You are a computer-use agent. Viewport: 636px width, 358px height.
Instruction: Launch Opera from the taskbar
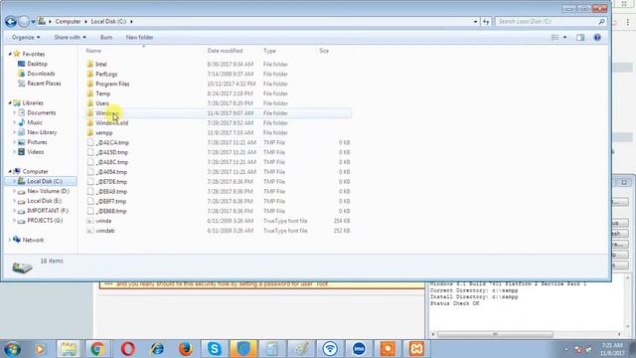pos(128,349)
